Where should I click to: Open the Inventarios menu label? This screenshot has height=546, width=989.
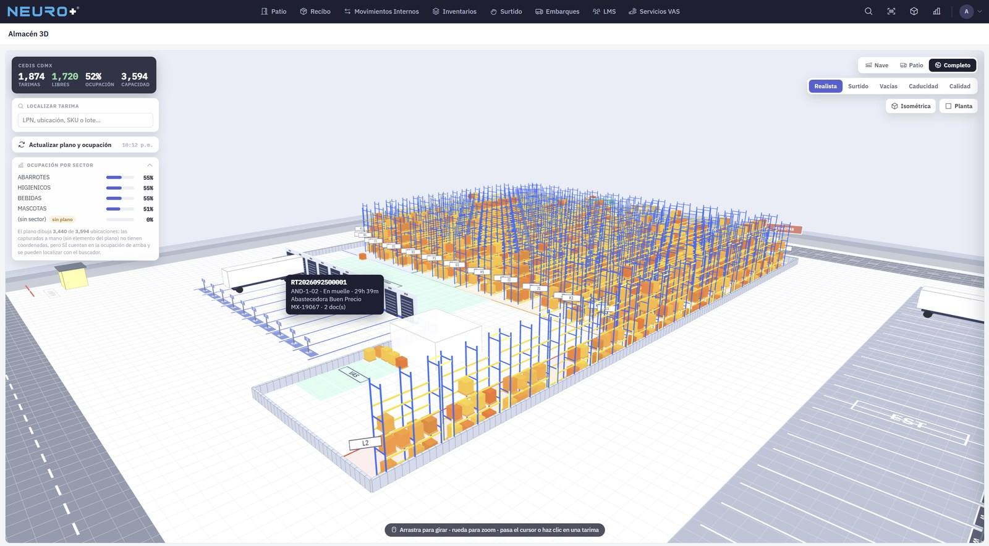tap(459, 11)
